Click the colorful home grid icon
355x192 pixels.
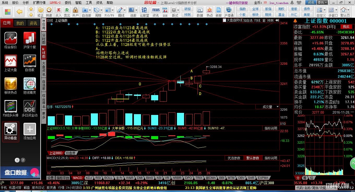click(x=8, y=11)
